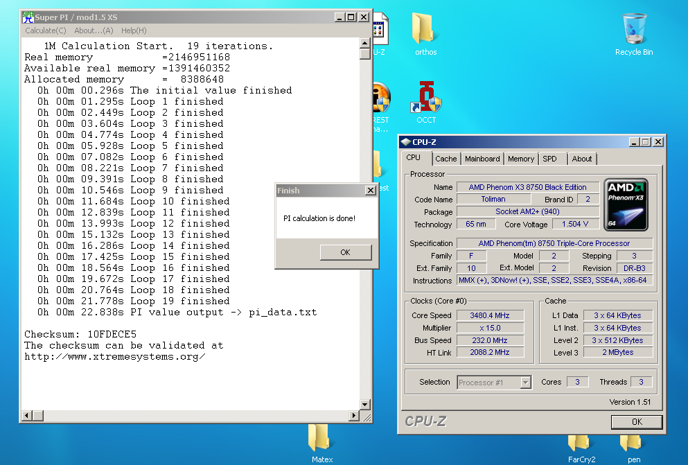Viewport: 688px width, 465px height.
Task: Click the Technology value 65 nm
Action: pos(476,224)
